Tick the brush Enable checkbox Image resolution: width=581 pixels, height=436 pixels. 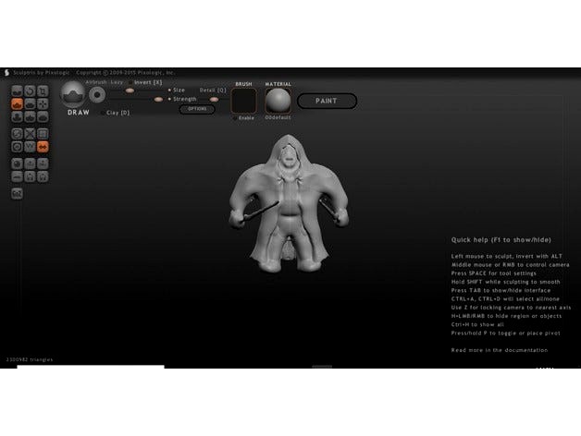tap(235, 118)
